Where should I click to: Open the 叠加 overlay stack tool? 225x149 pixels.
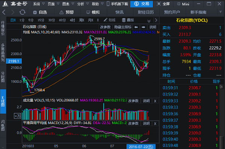click(128, 20)
